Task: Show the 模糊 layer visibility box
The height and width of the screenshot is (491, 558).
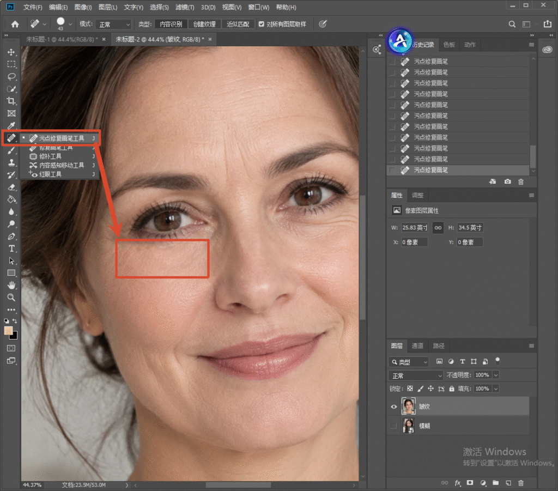Action: point(393,426)
